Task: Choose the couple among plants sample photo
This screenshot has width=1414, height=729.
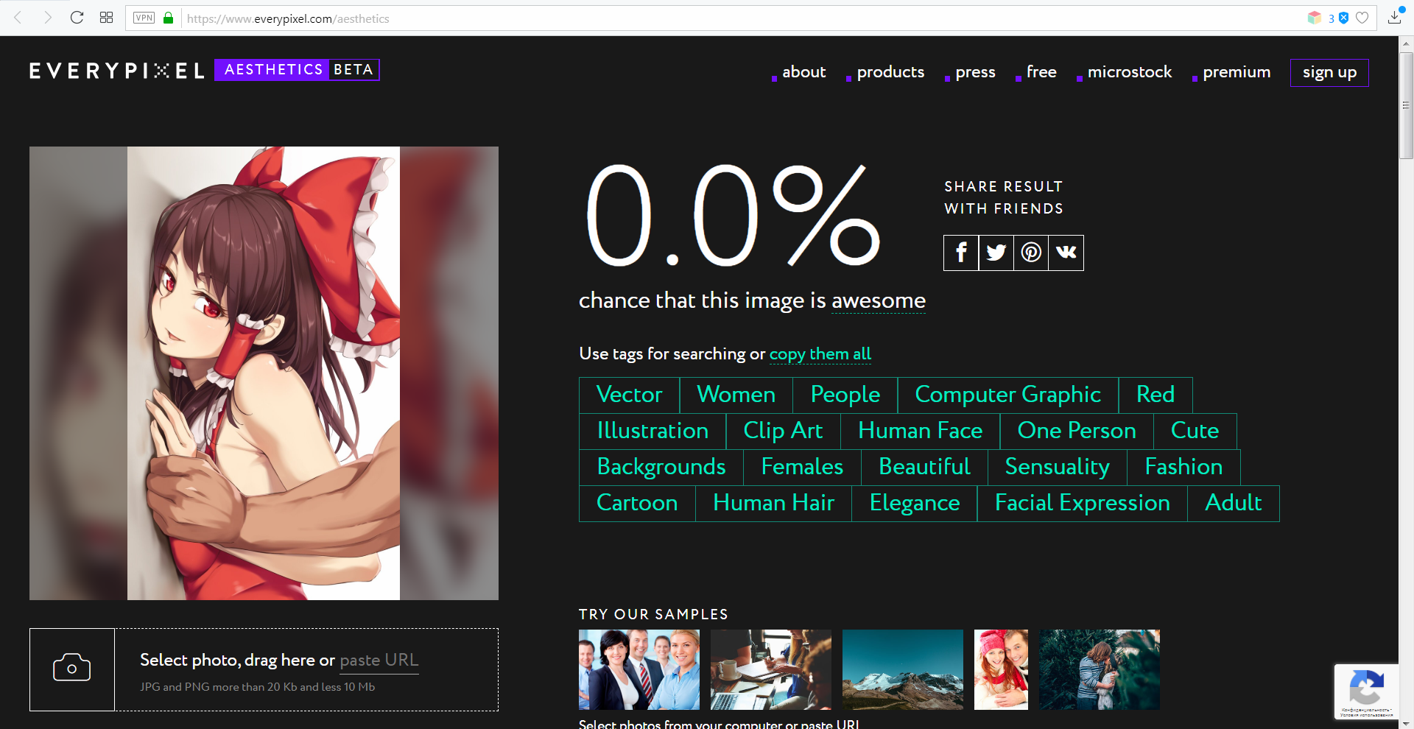Action: [x=1100, y=669]
